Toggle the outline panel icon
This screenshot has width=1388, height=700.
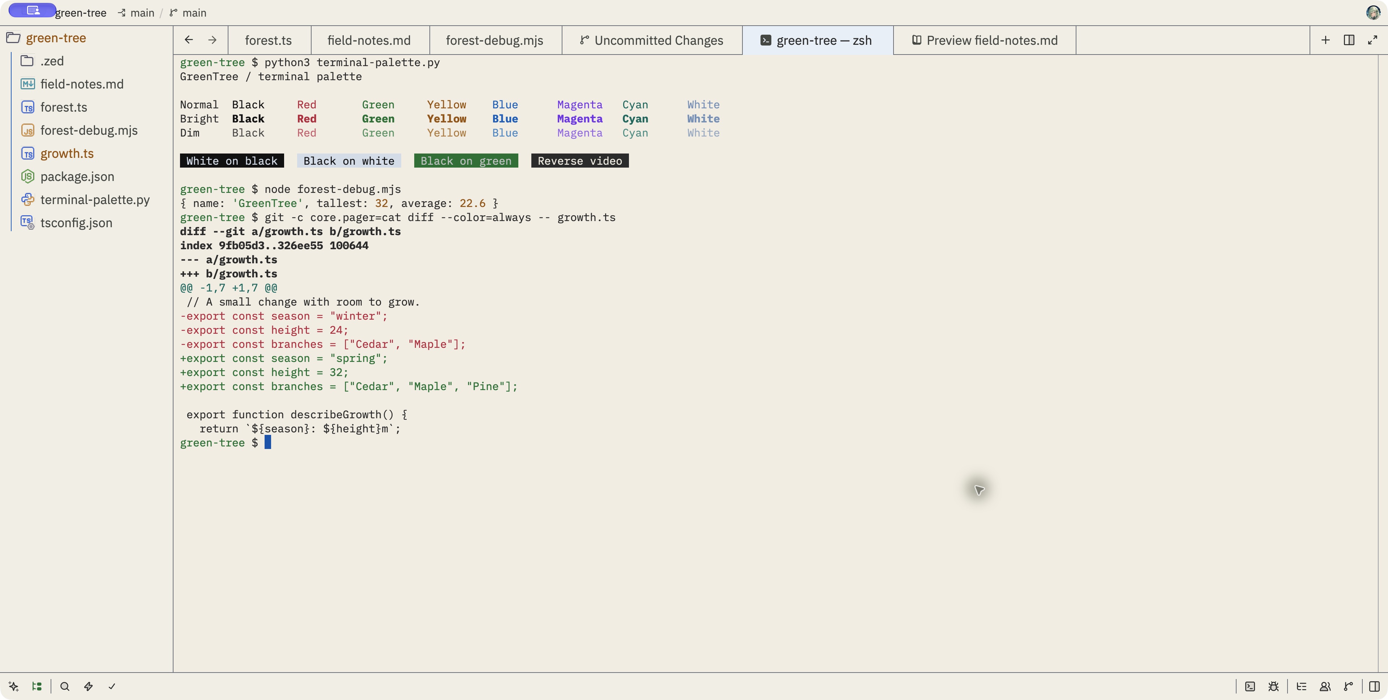tap(1301, 686)
